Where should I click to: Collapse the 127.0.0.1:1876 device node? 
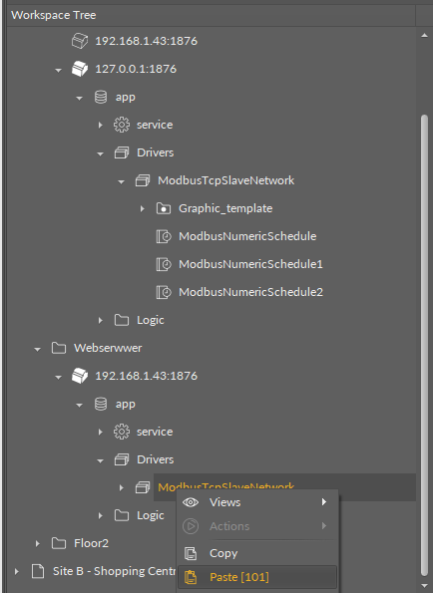coord(58,70)
